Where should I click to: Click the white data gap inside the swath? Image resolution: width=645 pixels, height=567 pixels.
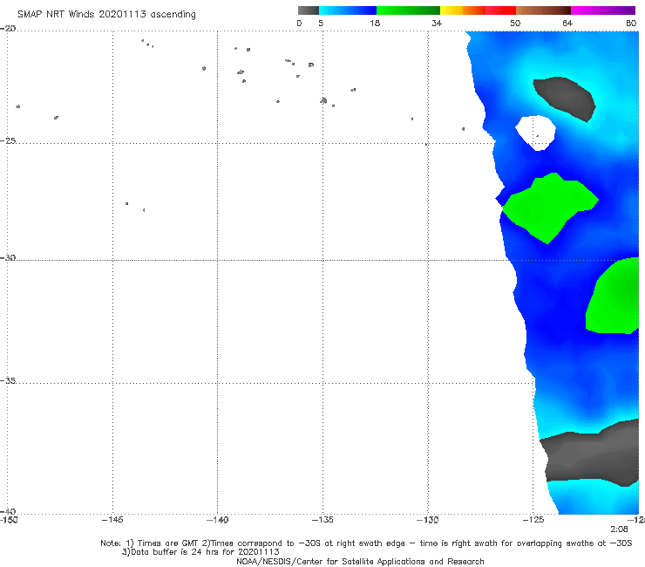click(535, 133)
